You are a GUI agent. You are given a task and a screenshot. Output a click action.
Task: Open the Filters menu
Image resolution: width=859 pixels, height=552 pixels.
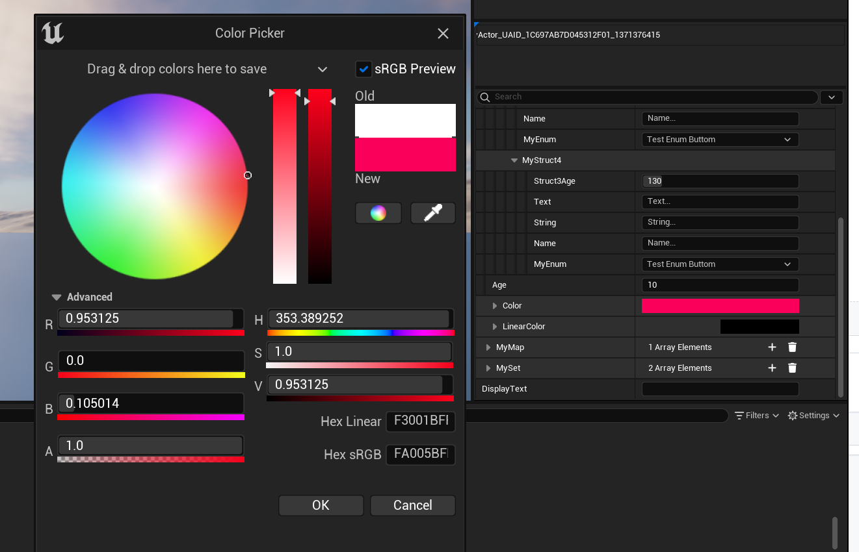tap(757, 416)
